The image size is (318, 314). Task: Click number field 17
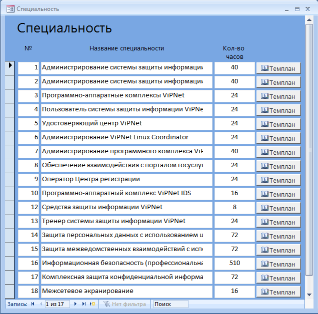point(28,278)
